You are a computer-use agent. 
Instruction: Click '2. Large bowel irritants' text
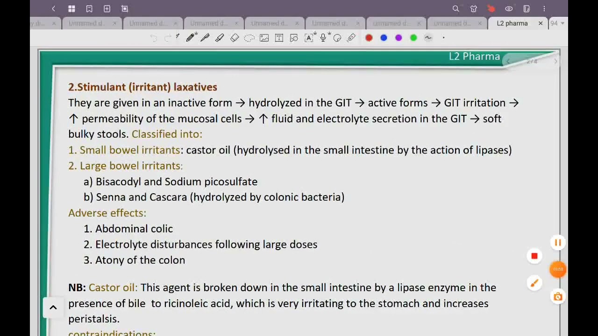coord(124,166)
